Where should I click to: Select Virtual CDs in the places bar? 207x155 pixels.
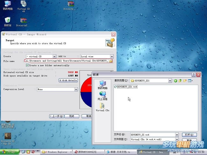click(x=103, y=107)
